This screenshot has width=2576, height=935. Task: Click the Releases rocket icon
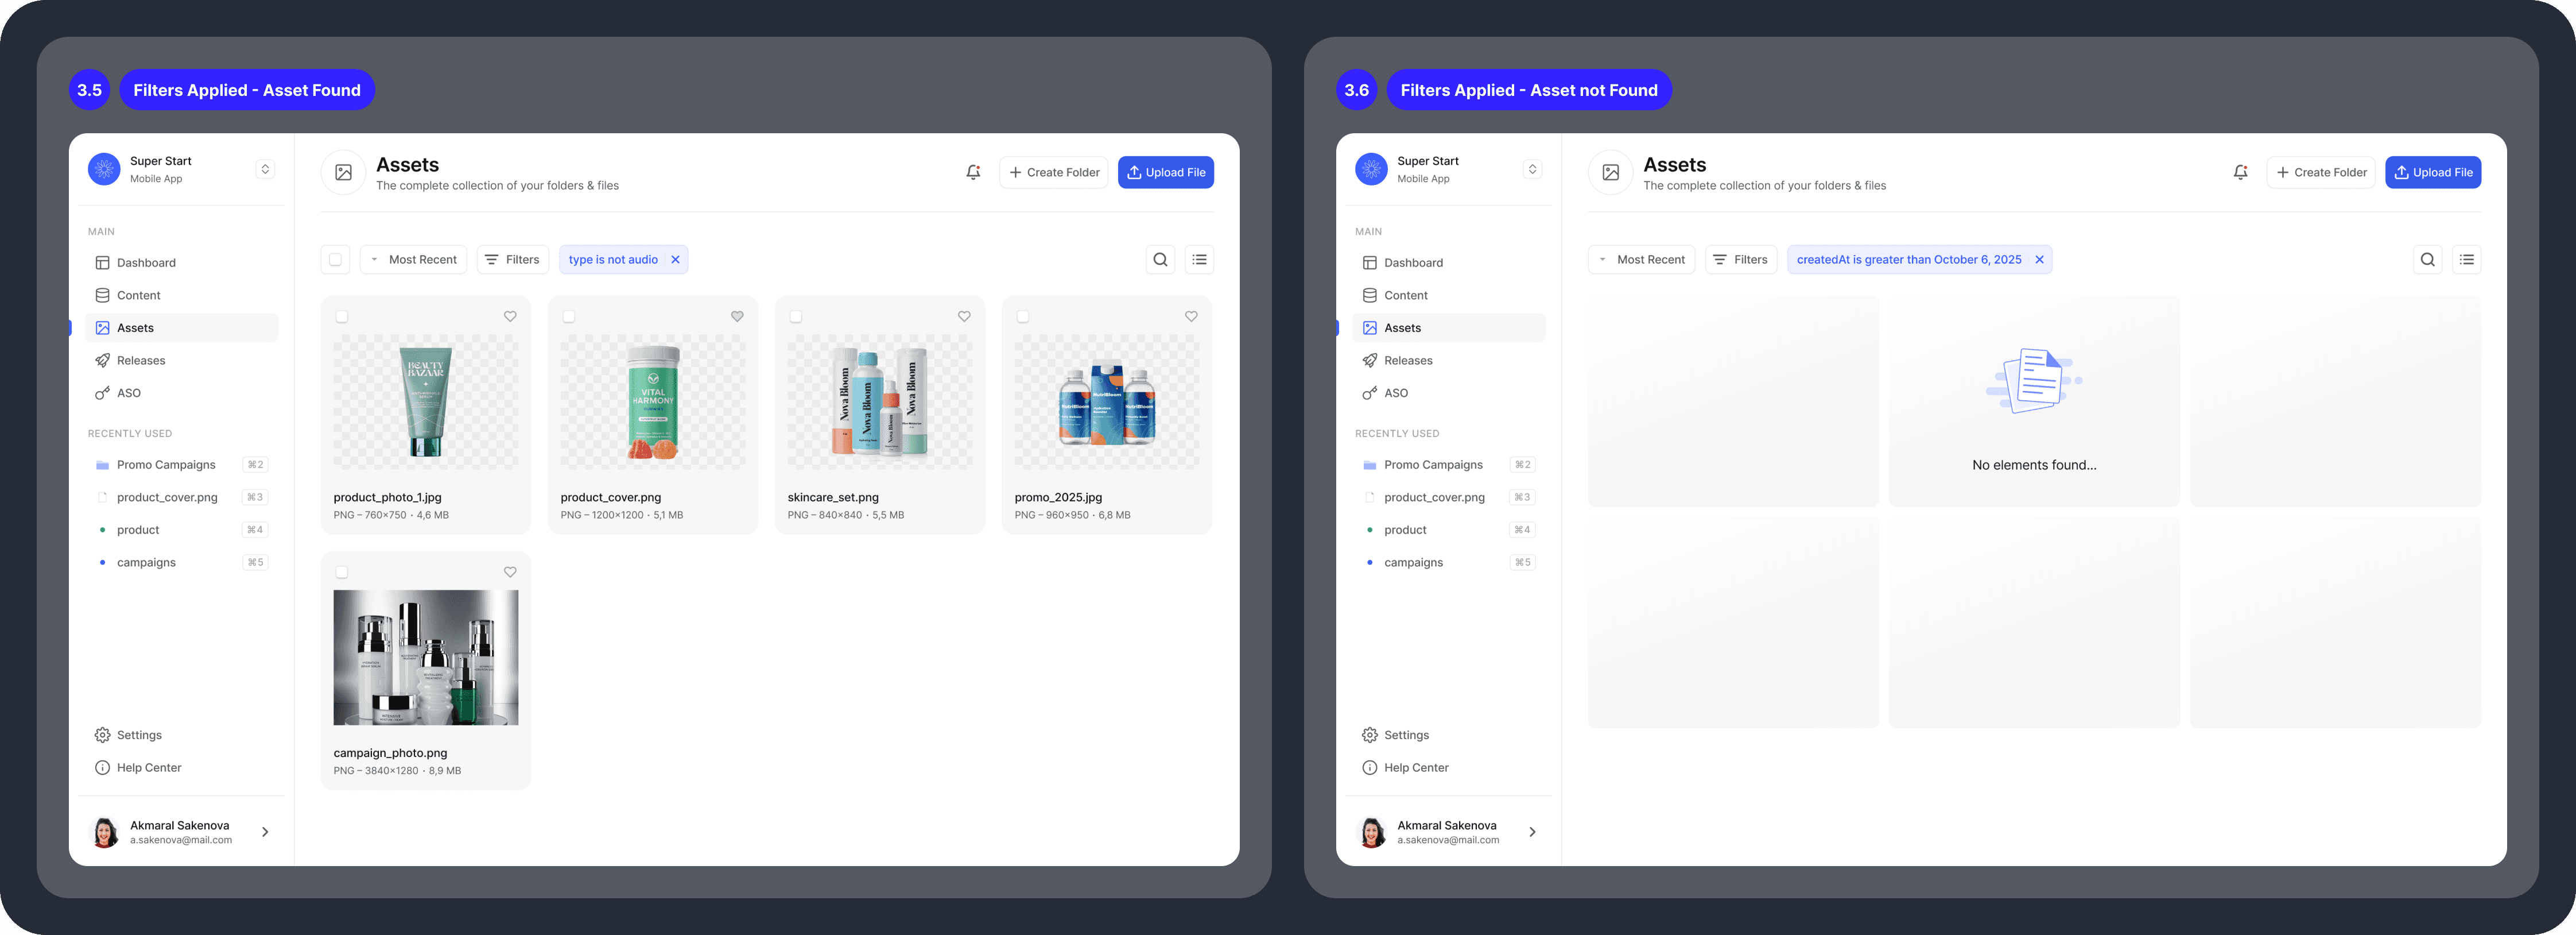pyautogui.click(x=103, y=360)
